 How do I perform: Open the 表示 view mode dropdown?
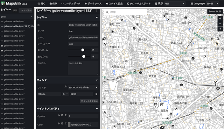(x=175, y=3)
